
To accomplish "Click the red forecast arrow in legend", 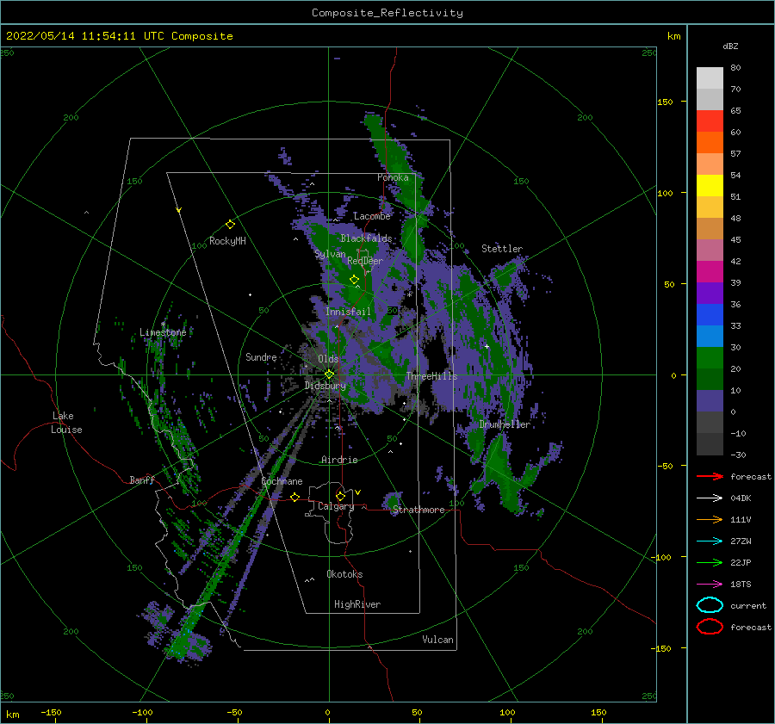I will coord(710,476).
